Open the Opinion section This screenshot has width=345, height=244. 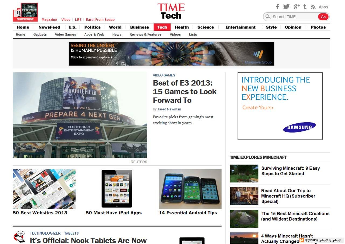point(293,27)
